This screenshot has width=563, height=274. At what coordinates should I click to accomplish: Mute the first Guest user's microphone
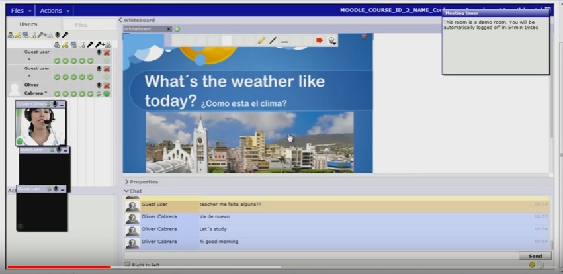click(x=99, y=52)
